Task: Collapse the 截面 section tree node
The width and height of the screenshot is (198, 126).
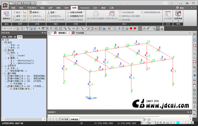Action: point(6,58)
